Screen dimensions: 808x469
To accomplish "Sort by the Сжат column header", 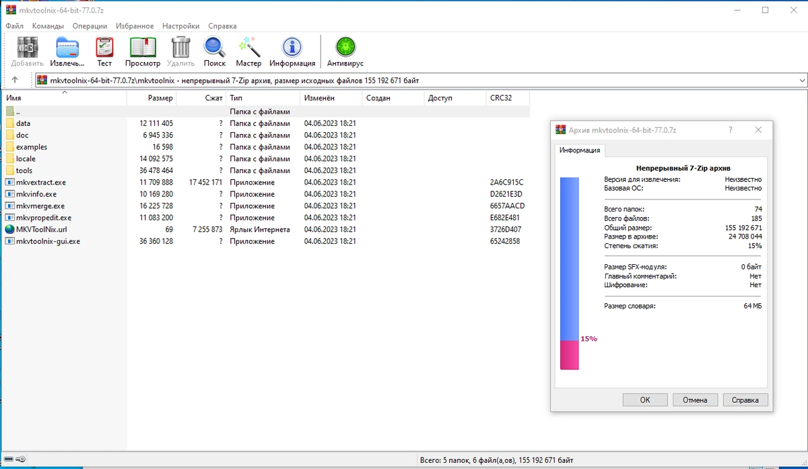I will pyautogui.click(x=201, y=98).
